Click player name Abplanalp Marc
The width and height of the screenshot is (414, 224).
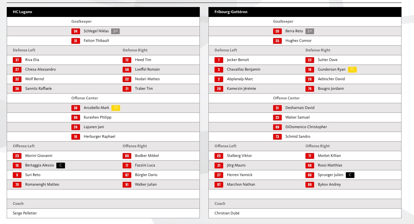pos(240,79)
